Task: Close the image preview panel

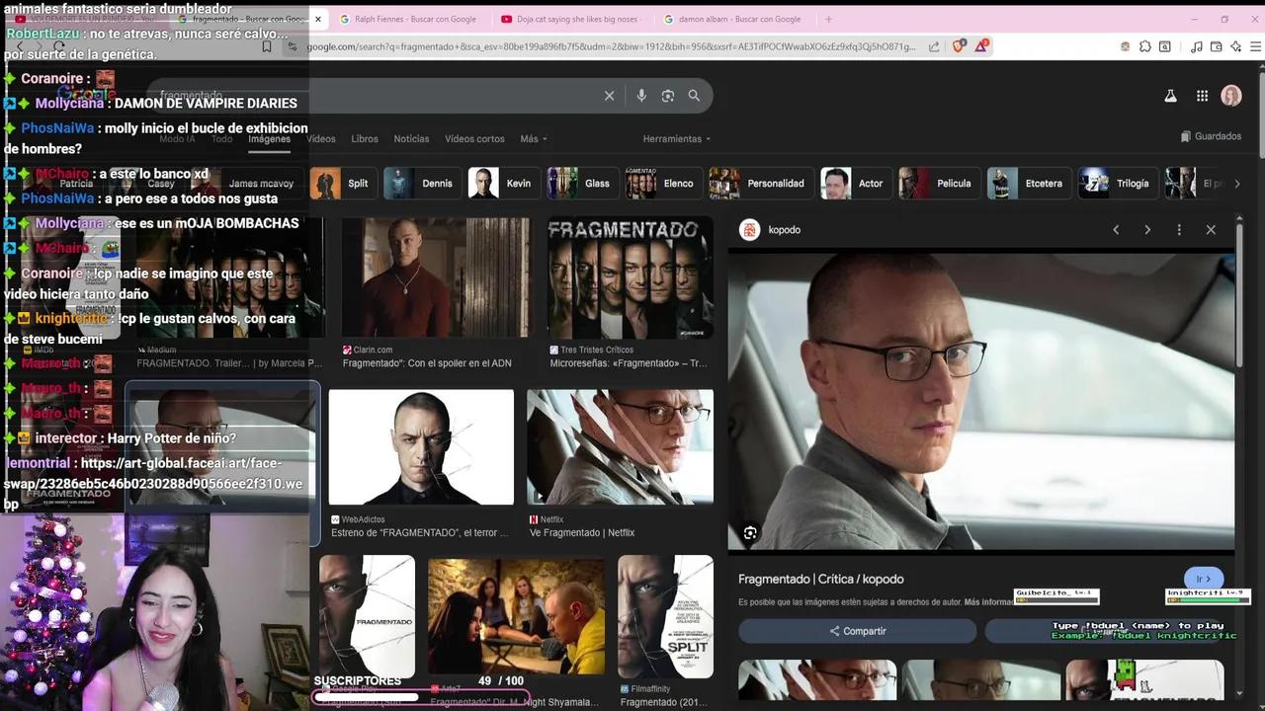Action: [1211, 230]
